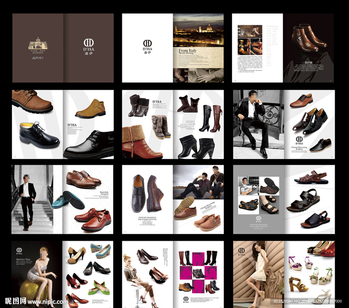Open the Florence night skyline photo
This screenshot has height=308, width=349.
(198, 30)
